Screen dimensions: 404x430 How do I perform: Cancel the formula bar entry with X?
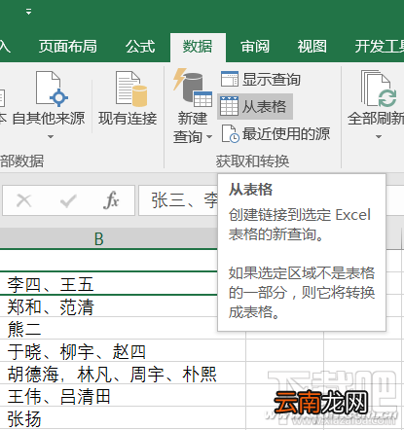(x=24, y=200)
